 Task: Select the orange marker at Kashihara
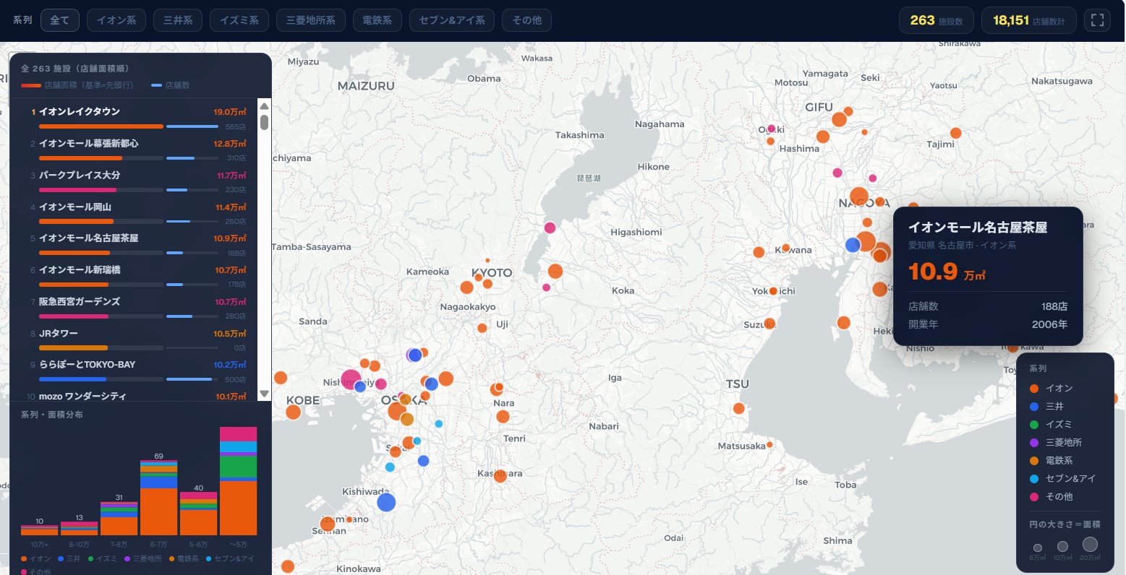click(500, 476)
